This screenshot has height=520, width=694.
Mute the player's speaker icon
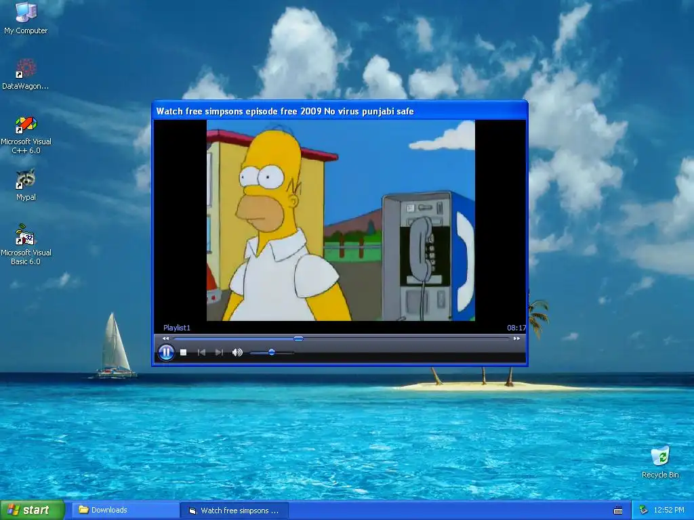point(237,352)
